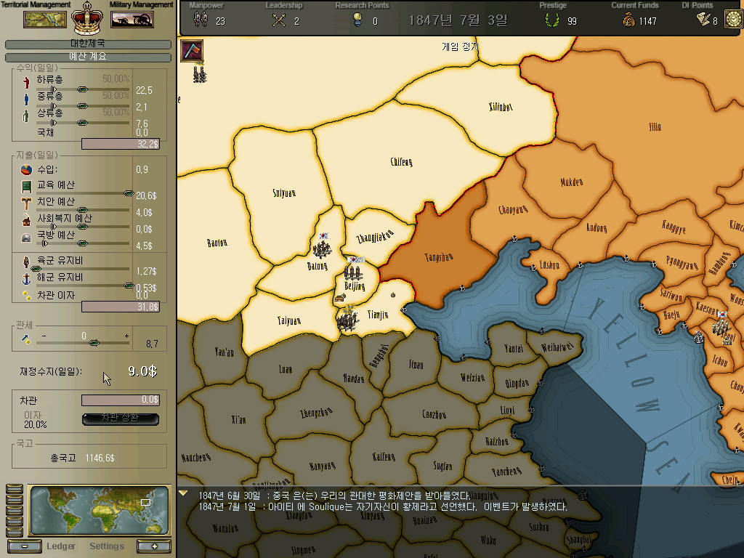Viewport: 744px width, 558px height.
Task: Open Settings menu
Action: 107,546
